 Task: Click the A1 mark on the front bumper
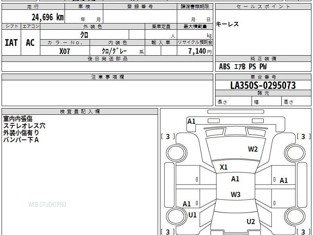191,121
